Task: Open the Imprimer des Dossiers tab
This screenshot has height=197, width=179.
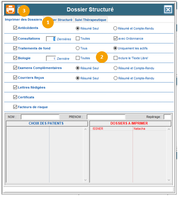Action: point(23,19)
